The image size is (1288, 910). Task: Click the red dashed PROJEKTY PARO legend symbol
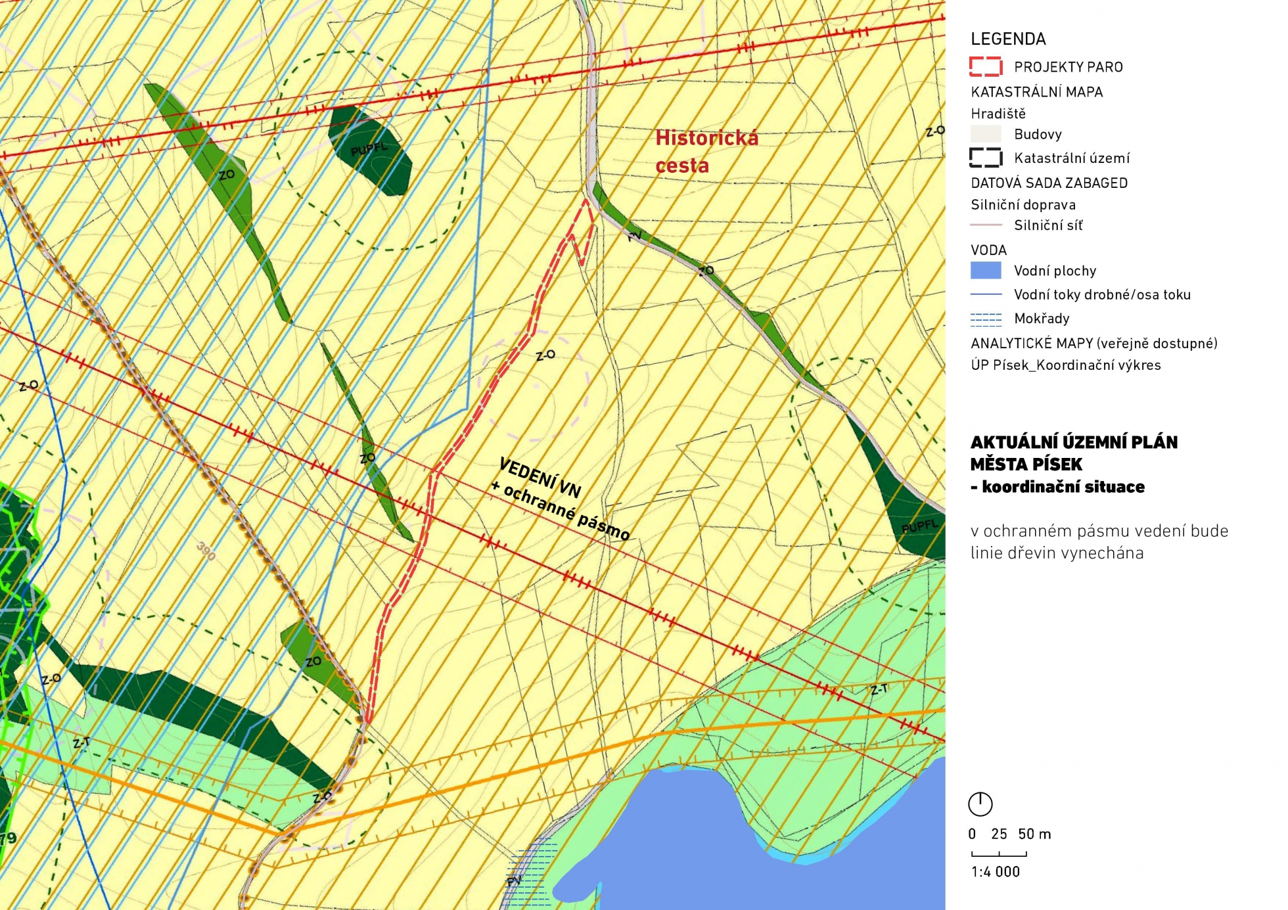point(986,66)
